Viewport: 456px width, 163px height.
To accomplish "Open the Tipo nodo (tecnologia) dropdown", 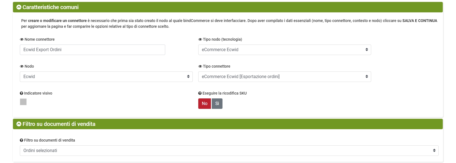I will pos(284,50).
